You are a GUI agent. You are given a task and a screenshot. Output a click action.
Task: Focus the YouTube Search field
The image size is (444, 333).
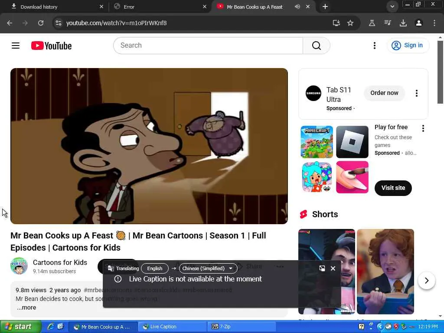coord(208,46)
